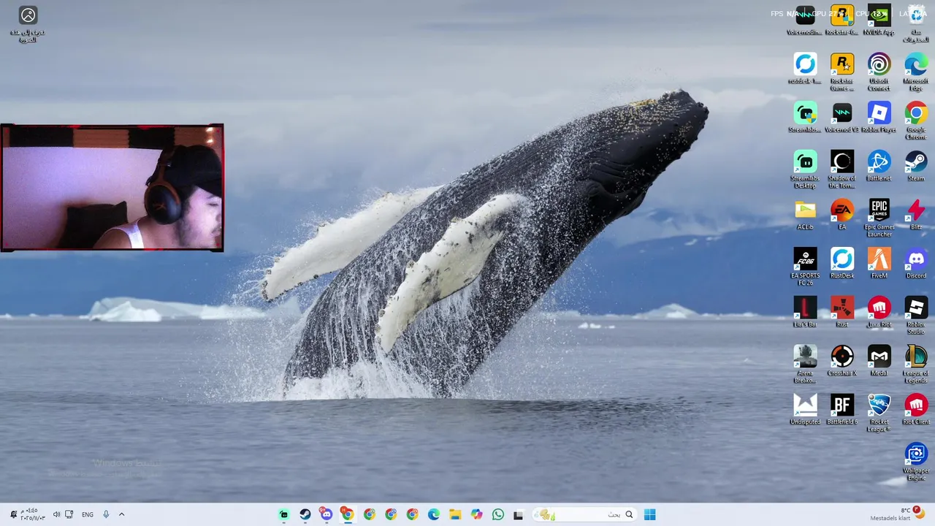The width and height of the screenshot is (935, 526).
Task: Open Discord from the taskbar
Action: point(327,514)
